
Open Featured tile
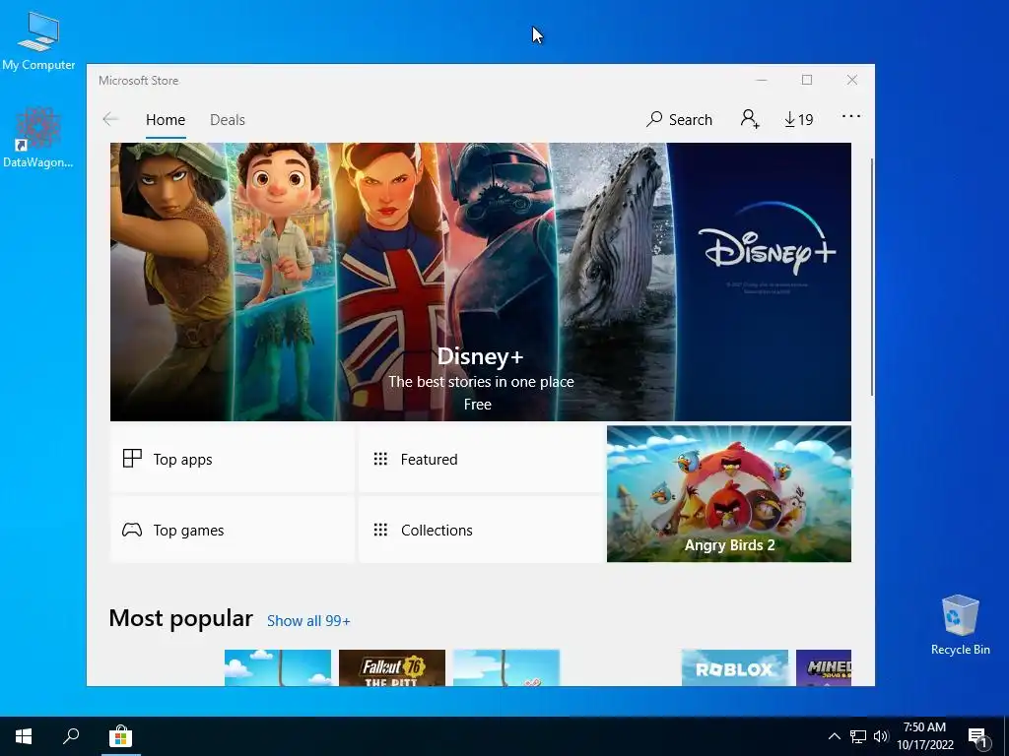point(481,459)
